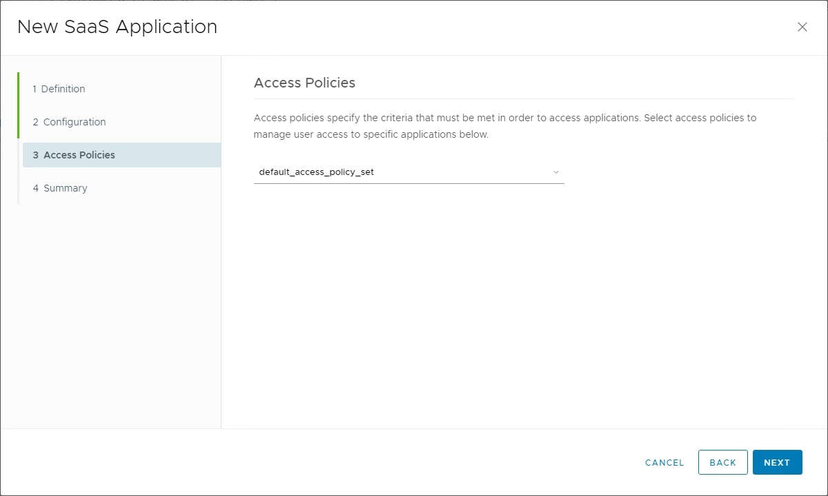Click the BACK button

[x=722, y=462]
